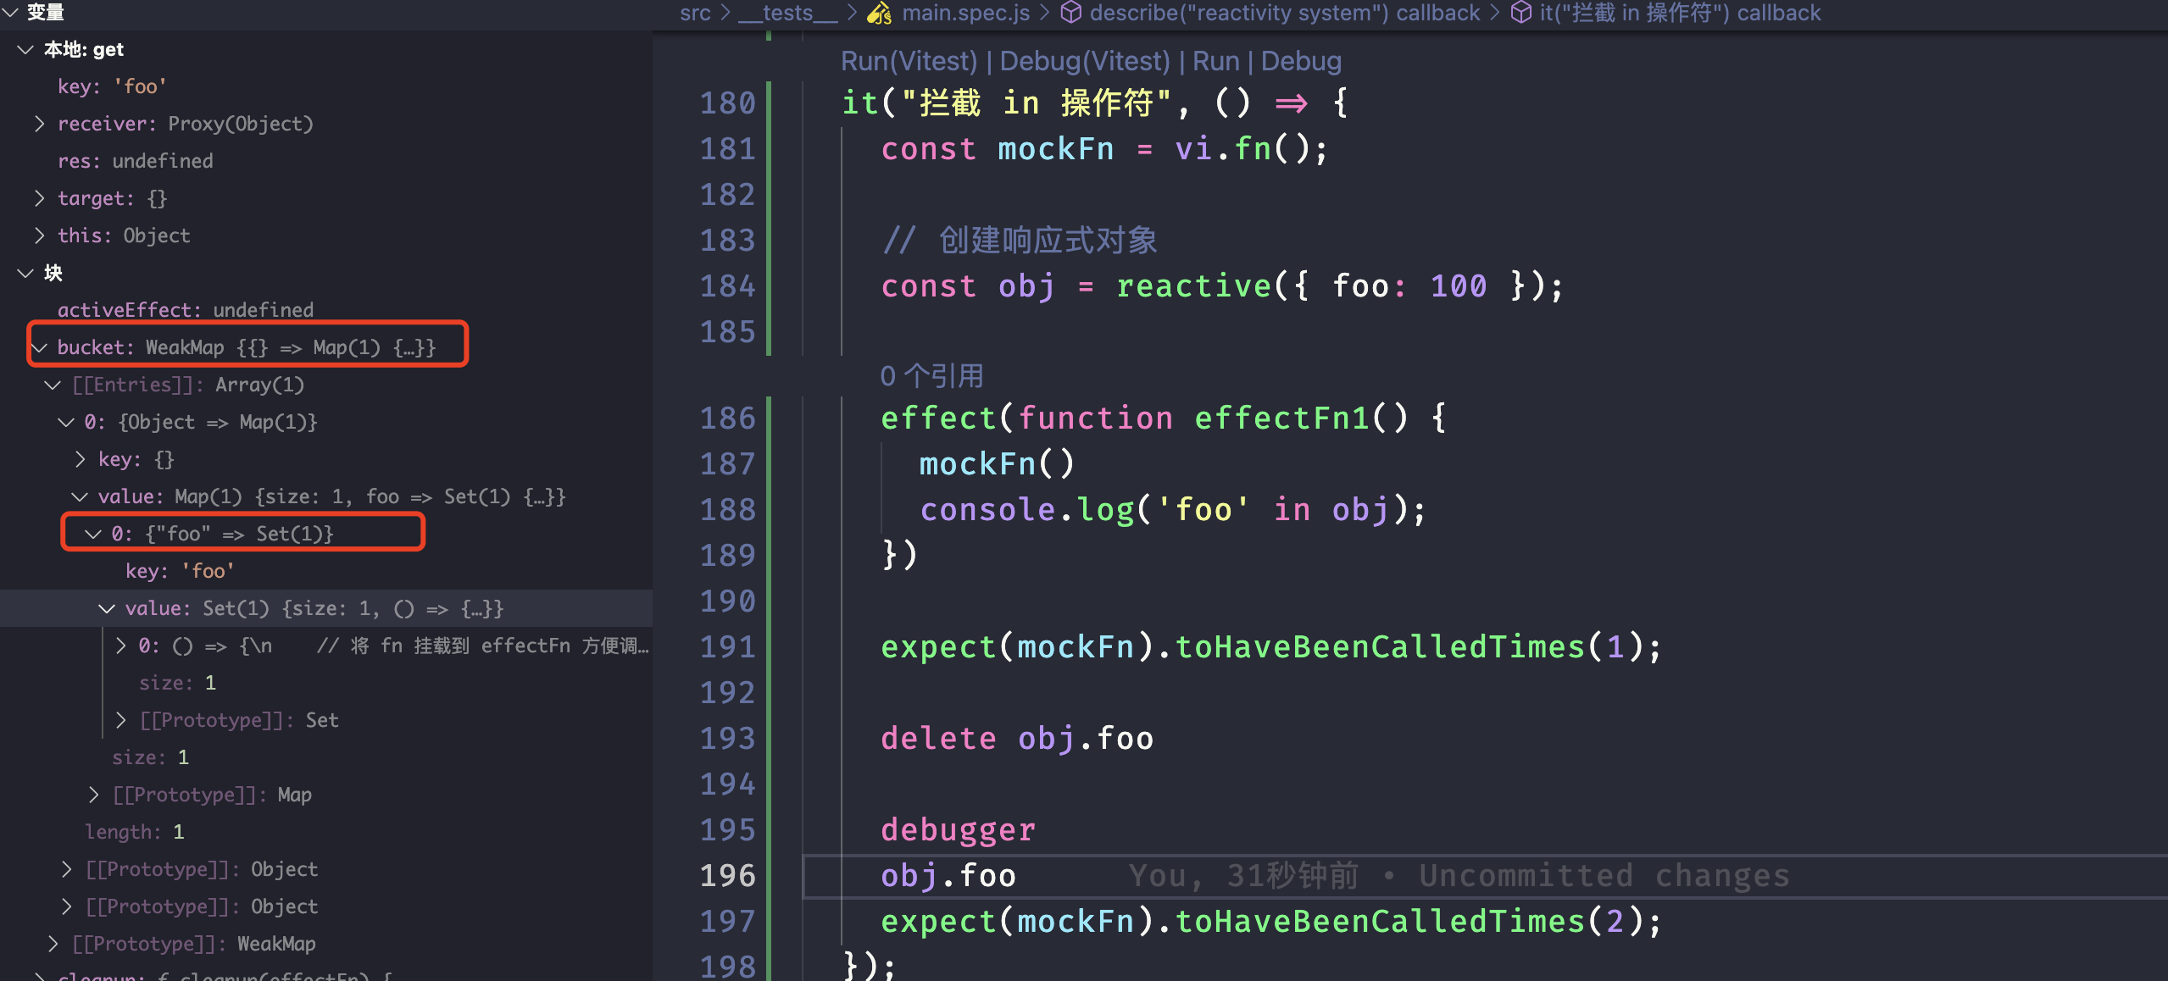Expand the receiver Proxy(Object) variable
2168x981 pixels.
pyautogui.click(x=39, y=124)
